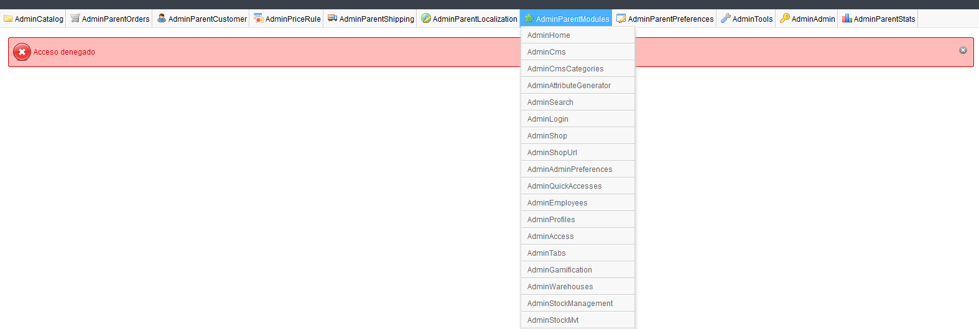The height and width of the screenshot is (329, 979).
Task: Click the wrench icon beside AdminTools
Action: [x=726, y=19]
